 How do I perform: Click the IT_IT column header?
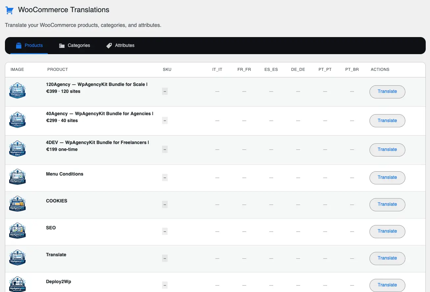tap(217, 70)
